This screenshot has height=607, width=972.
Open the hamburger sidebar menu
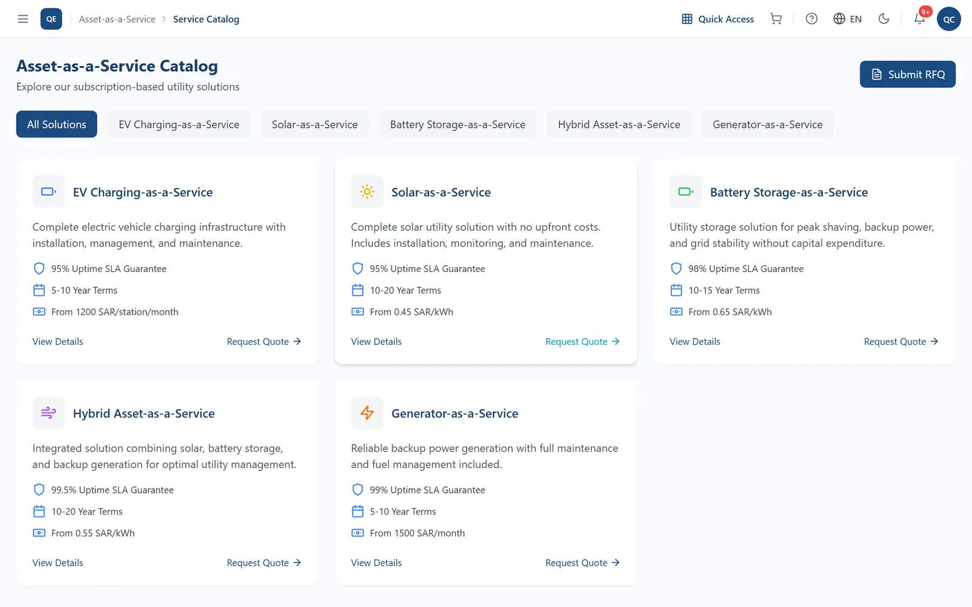23,19
